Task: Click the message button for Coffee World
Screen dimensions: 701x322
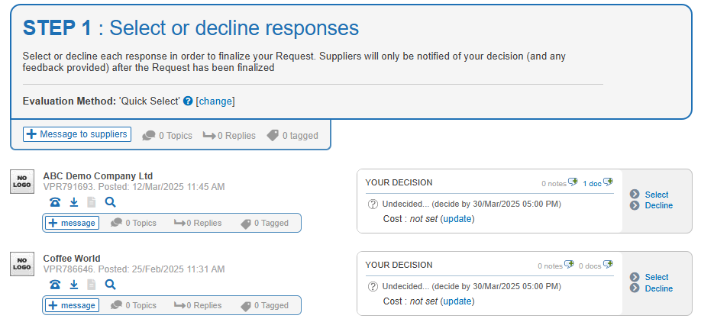Action: 72,305
